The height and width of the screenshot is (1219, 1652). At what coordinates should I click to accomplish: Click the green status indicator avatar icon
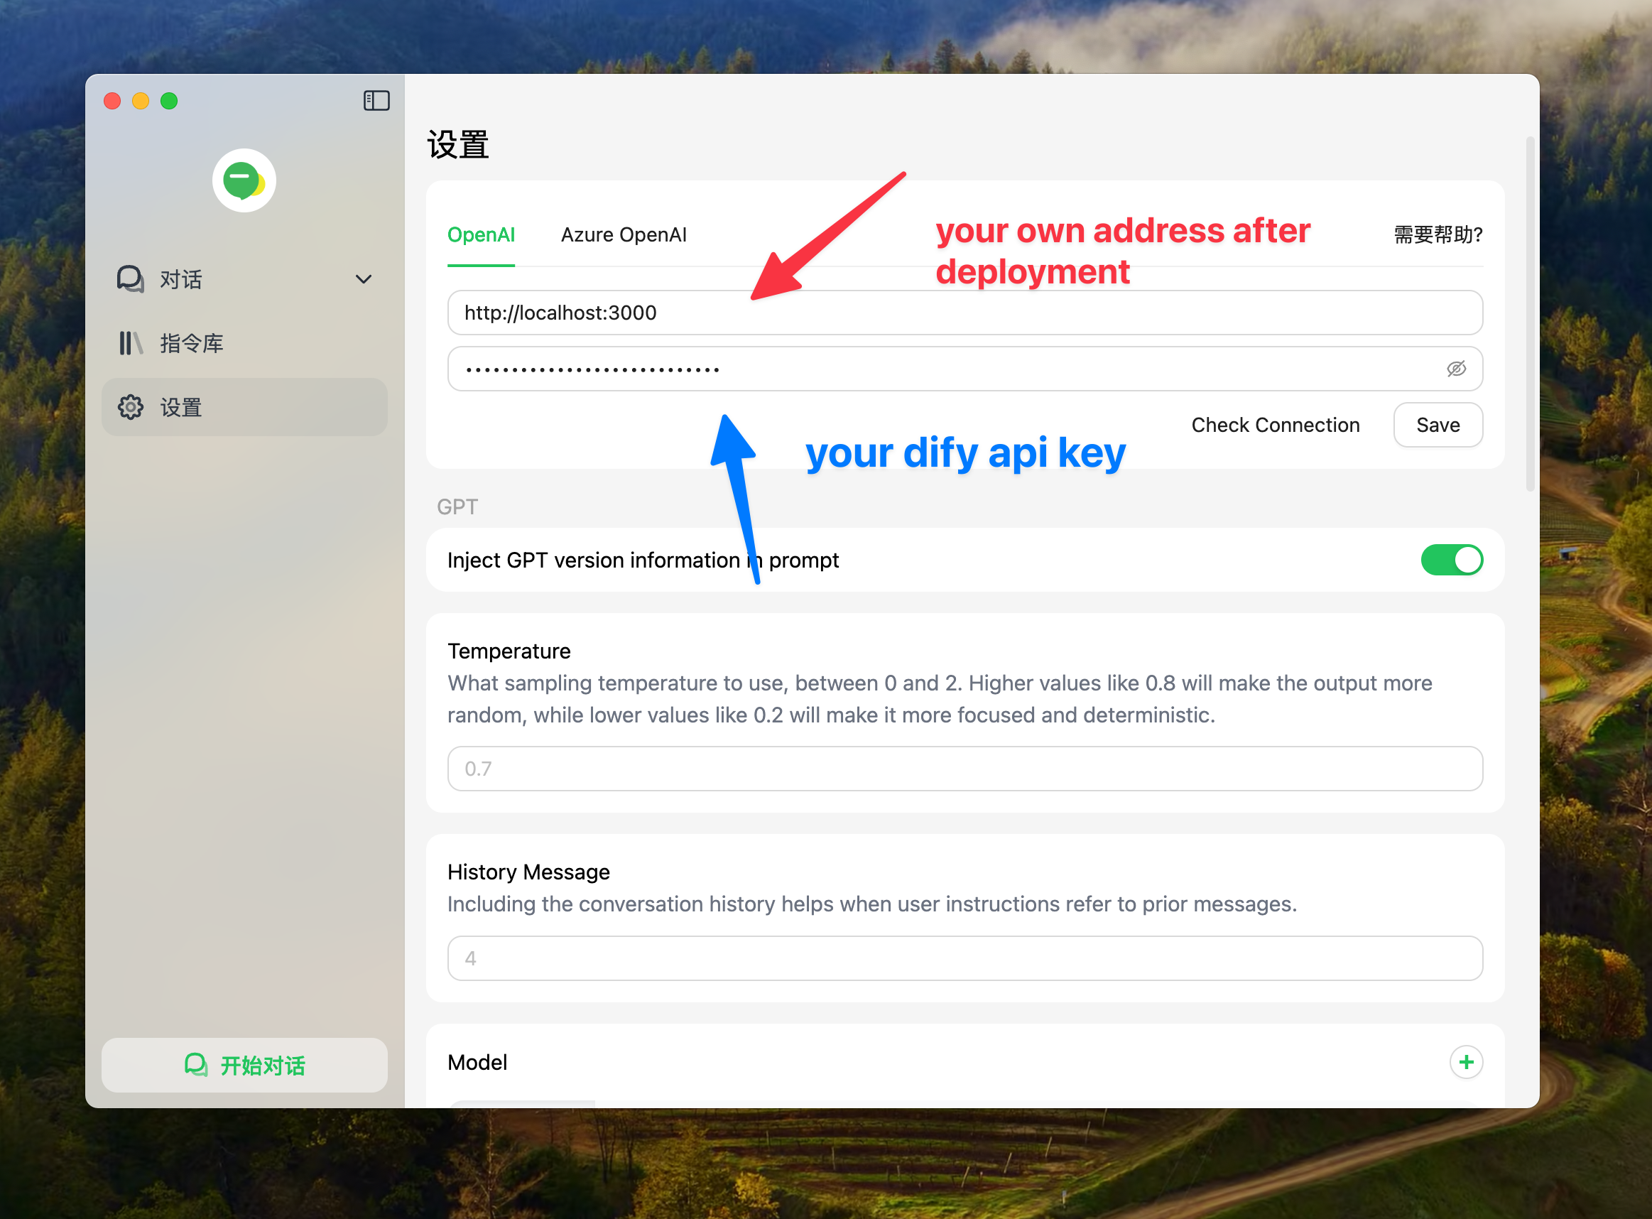[244, 178]
